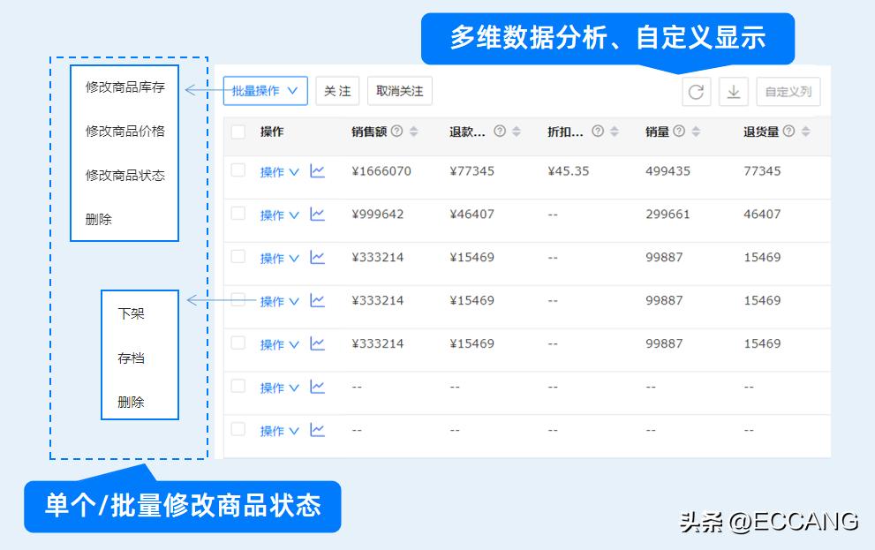Screen dimensions: 875x550
Task: Click the ¥45.35 discount cell
Action: pos(568,171)
